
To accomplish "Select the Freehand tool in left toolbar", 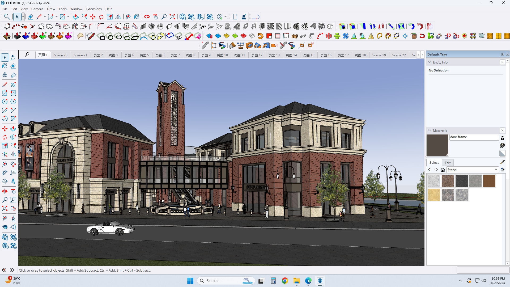I will [13, 85].
